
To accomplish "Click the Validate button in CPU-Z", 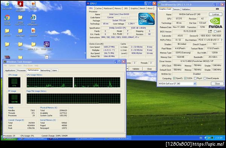I will (x=136, y=69).
